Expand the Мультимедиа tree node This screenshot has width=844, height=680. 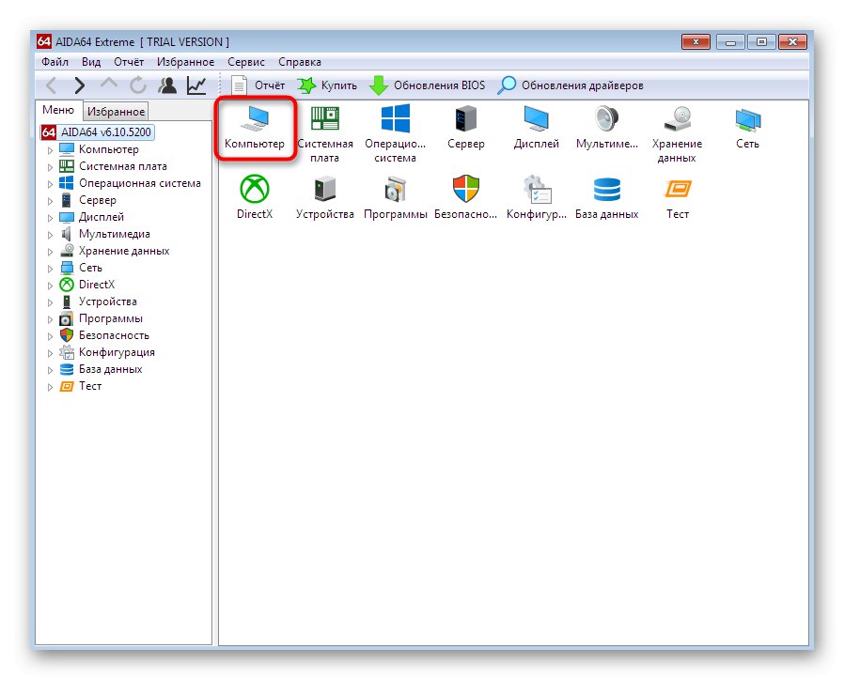pos(50,235)
